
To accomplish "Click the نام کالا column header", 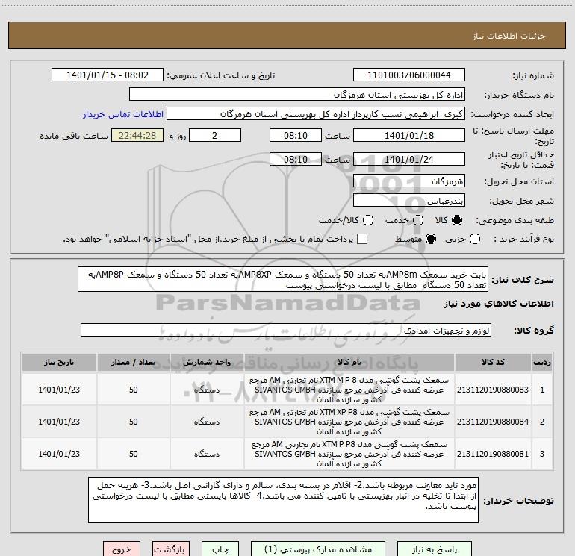I will (x=349, y=362).
